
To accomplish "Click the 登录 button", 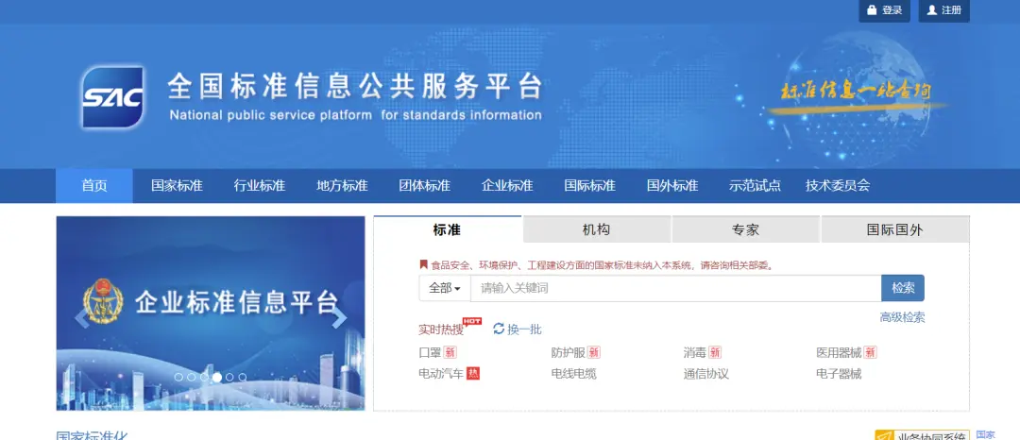I will pos(885,10).
